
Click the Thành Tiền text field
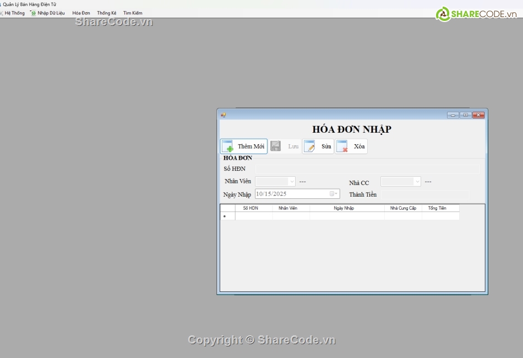(x=425, y=194)
